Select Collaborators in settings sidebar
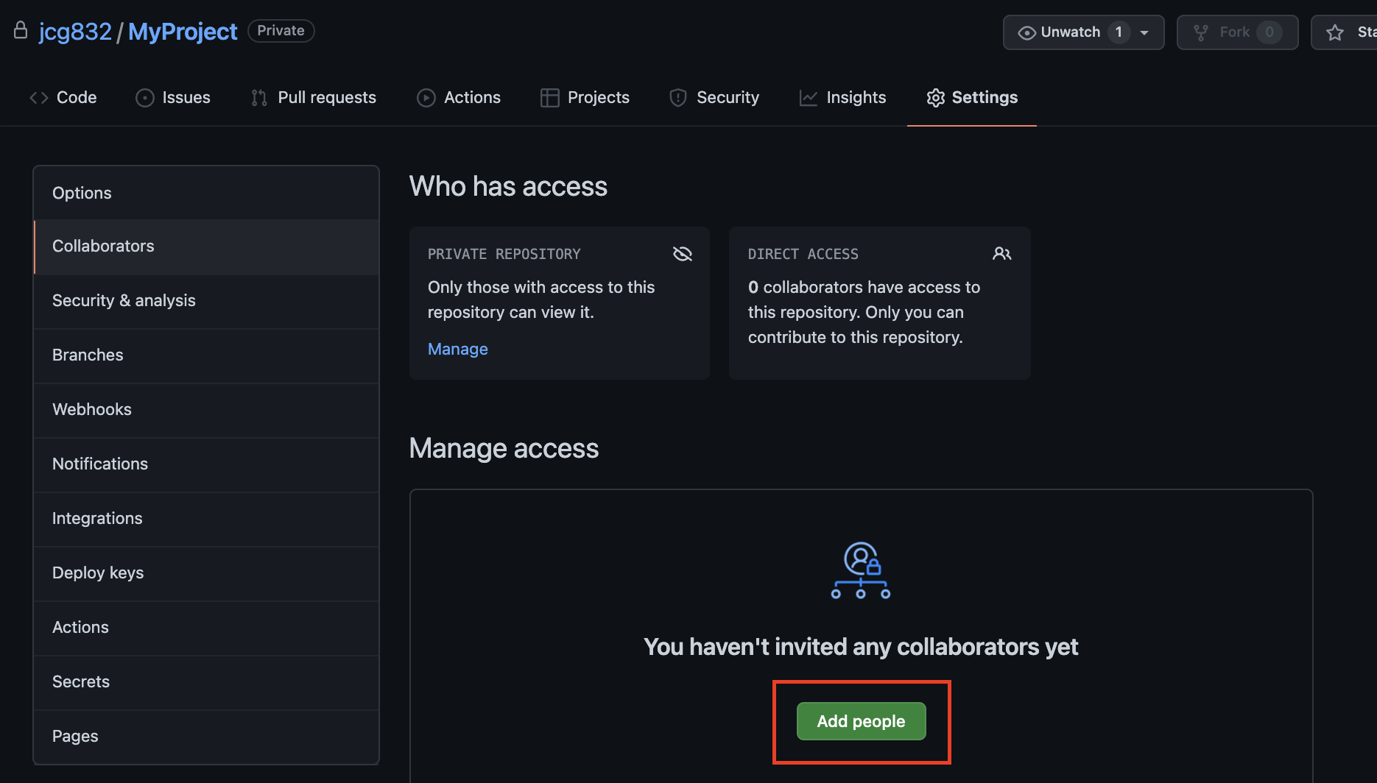The image size is (1377, 783). point(206,247)
